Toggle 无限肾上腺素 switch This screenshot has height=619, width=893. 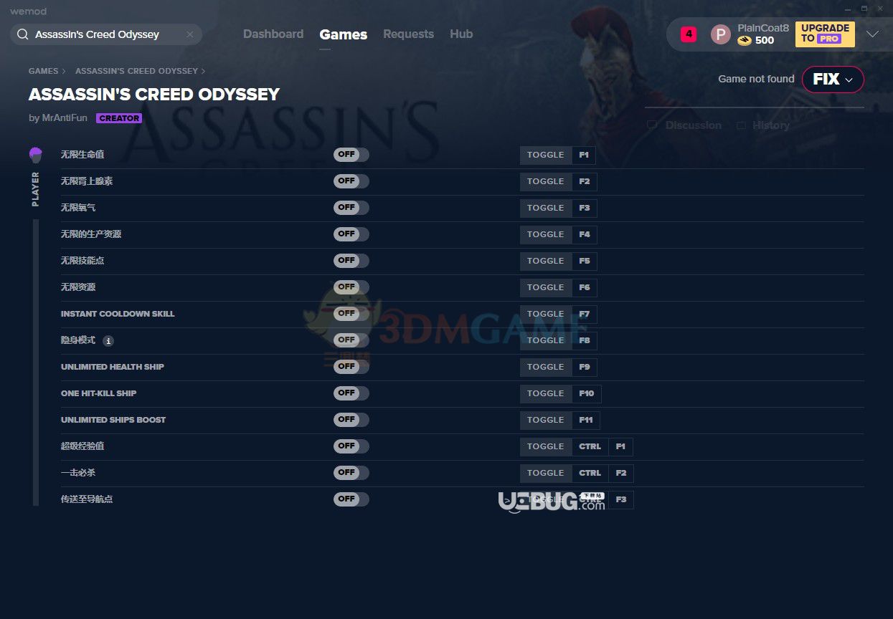tap(351, 181)
